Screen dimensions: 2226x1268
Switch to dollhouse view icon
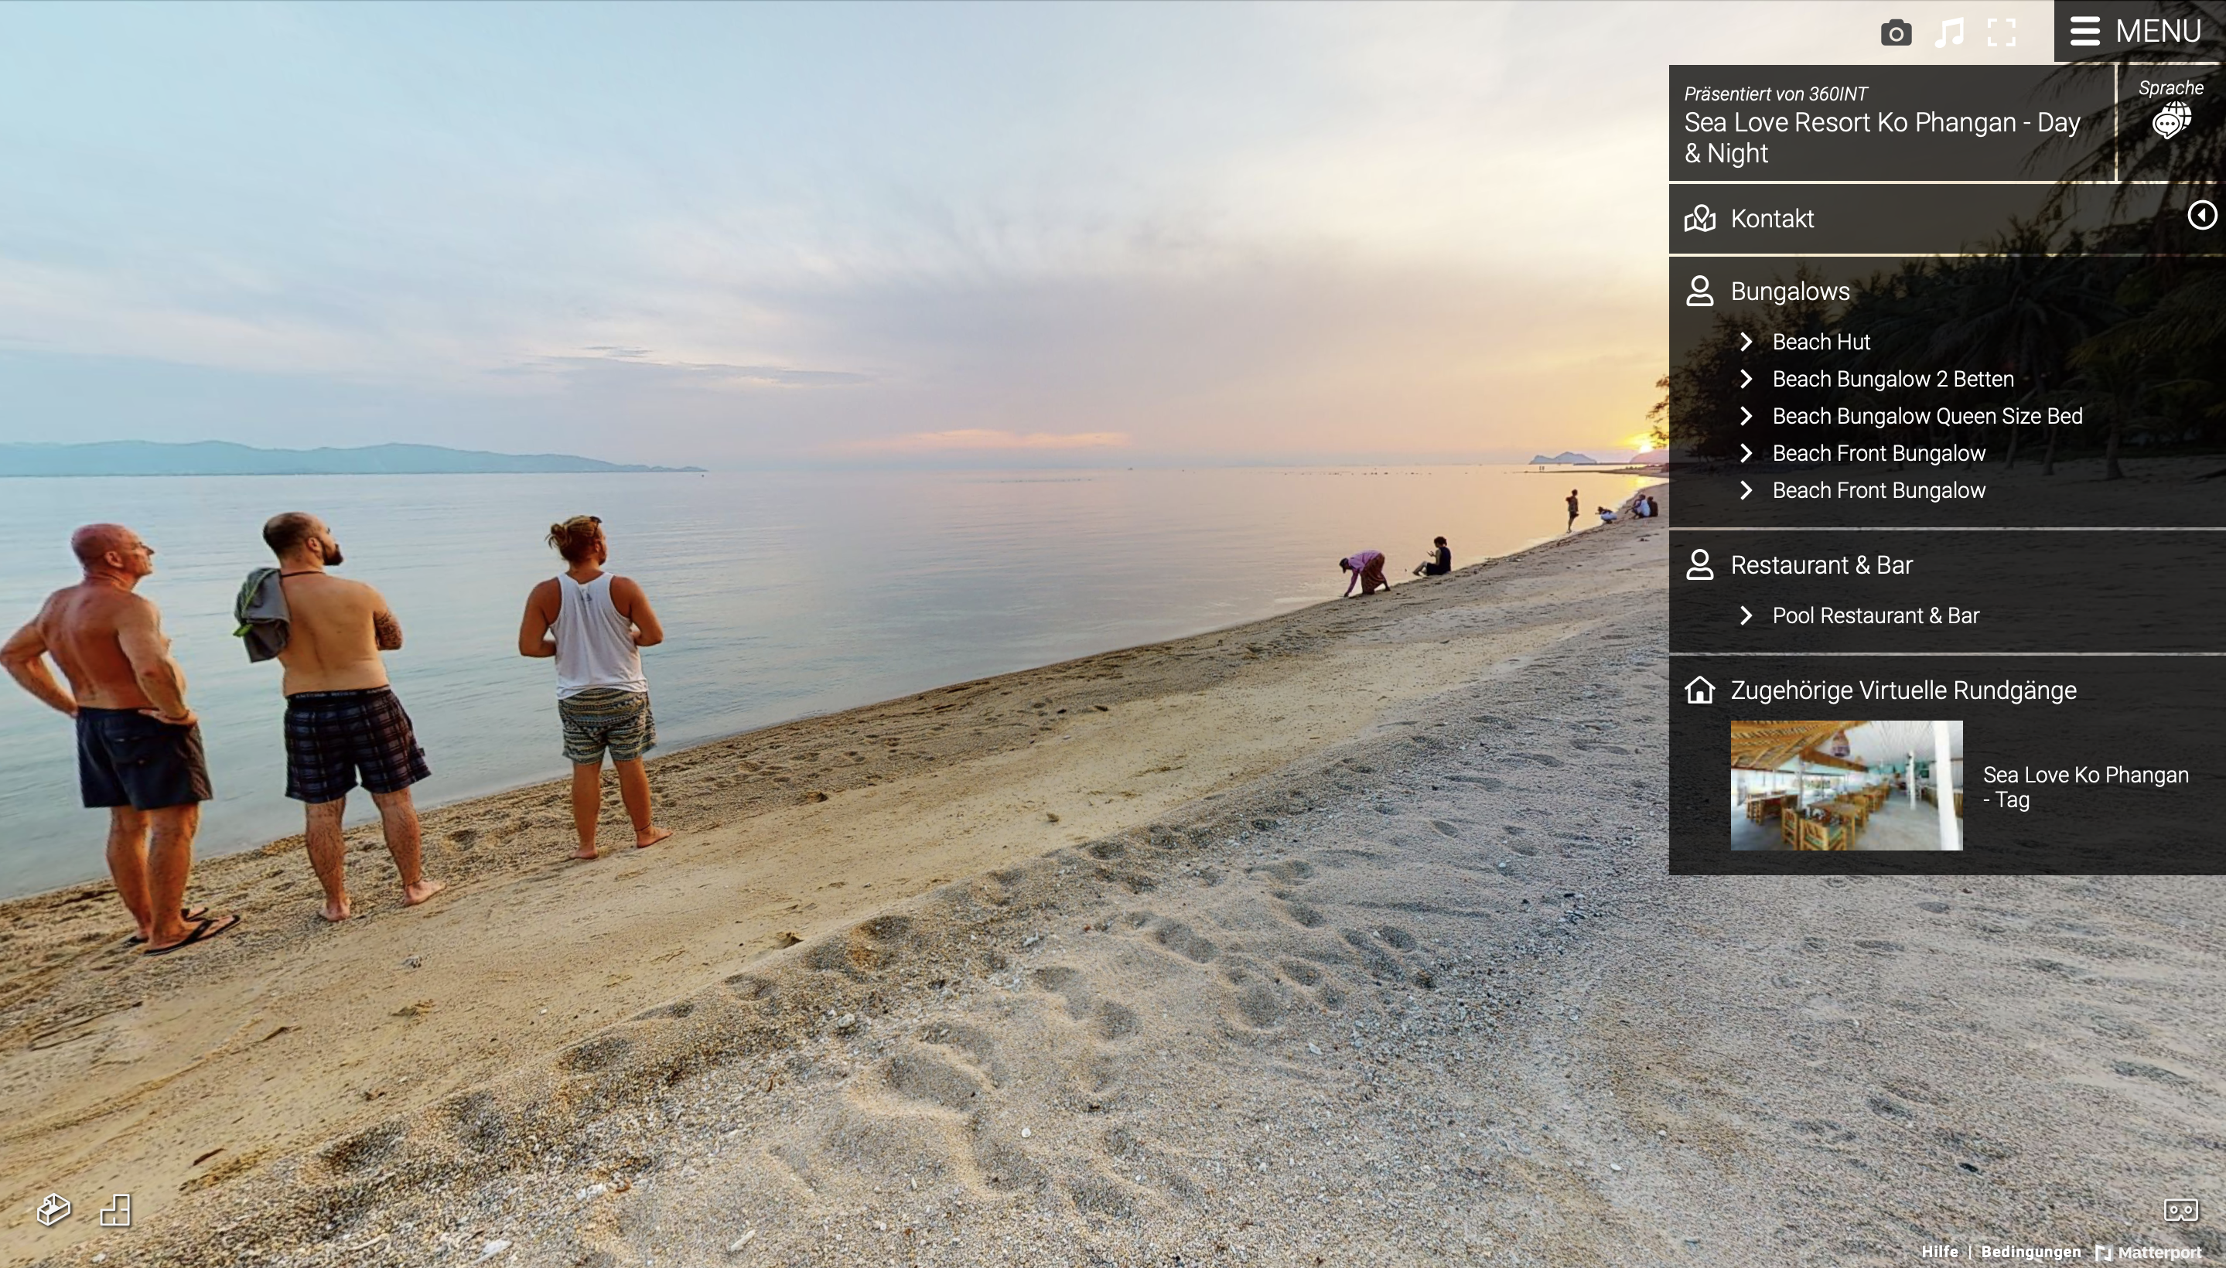(53, 1210)
